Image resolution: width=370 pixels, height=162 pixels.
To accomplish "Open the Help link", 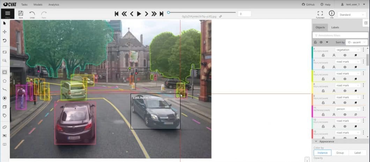I will point(325,5).
